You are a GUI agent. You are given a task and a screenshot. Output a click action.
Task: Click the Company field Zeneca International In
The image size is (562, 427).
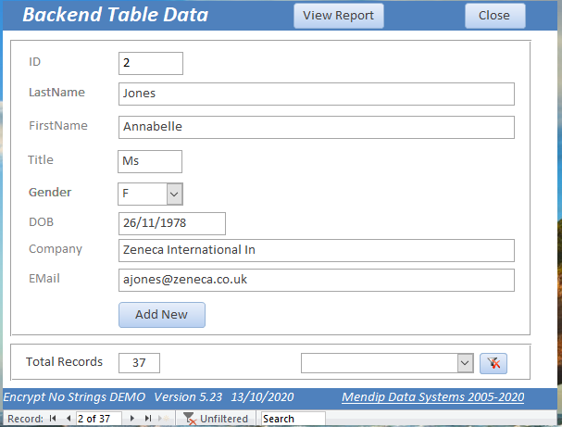click(x=316, y=250)
